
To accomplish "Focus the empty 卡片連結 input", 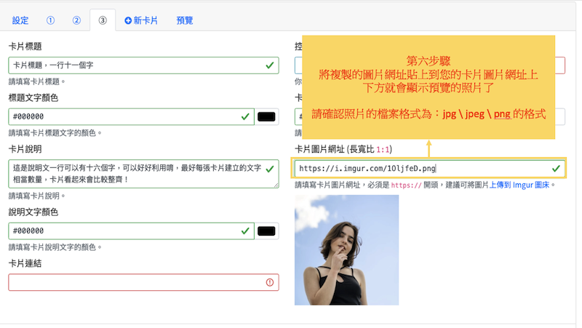I will pos(131,282).
